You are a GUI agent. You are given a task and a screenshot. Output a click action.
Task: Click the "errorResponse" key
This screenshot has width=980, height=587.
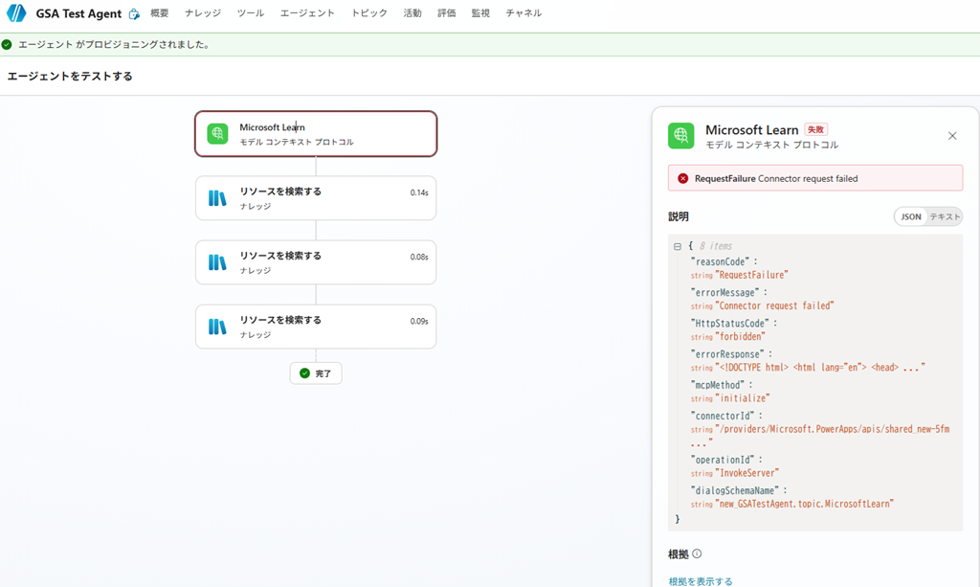click(727, 353)
